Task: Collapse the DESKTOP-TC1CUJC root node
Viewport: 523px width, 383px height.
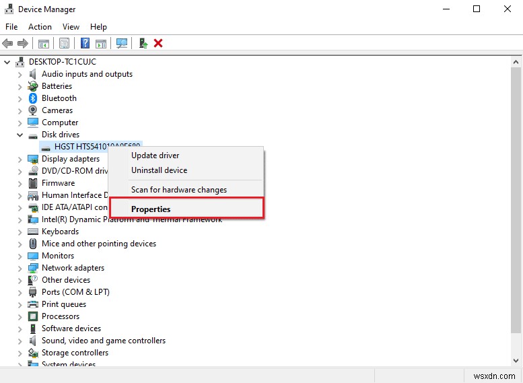Action: pos(7,62)
